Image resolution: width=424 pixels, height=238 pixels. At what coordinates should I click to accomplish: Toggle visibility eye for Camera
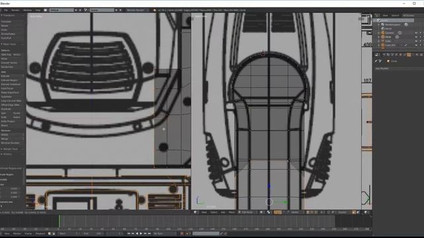click(x=416, y=33)
